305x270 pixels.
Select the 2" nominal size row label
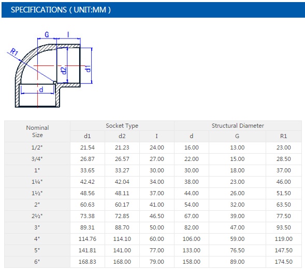pyautogui.click(x=37, y=205)
